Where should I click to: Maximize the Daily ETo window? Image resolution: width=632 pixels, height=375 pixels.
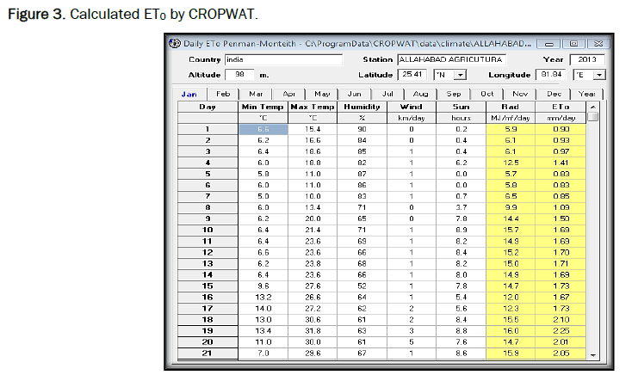[573, 43]
